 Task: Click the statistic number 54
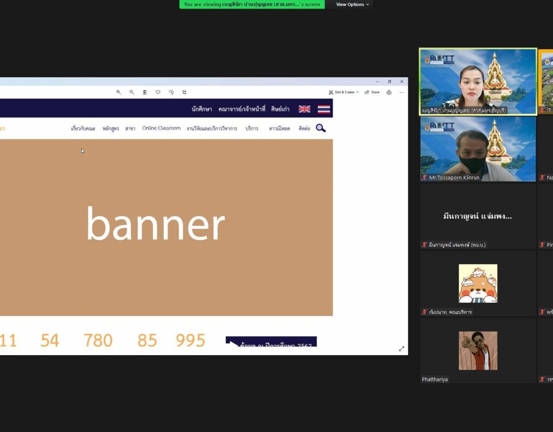tap(50, 340)
